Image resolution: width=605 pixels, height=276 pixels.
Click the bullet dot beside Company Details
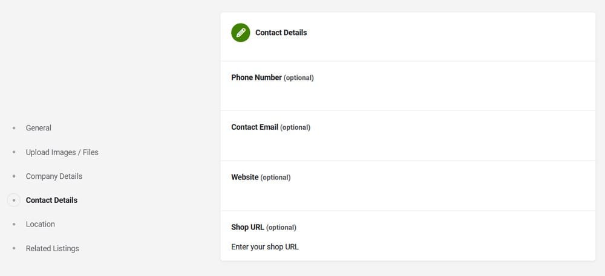click(x=14, y=176)
